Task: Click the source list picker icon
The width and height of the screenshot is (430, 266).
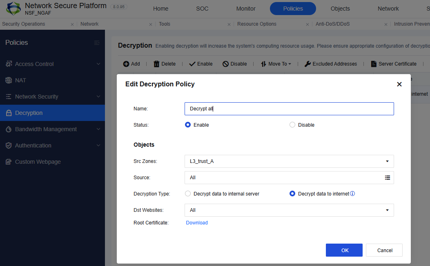Action: pyautogui.click(x=387, y=178)
